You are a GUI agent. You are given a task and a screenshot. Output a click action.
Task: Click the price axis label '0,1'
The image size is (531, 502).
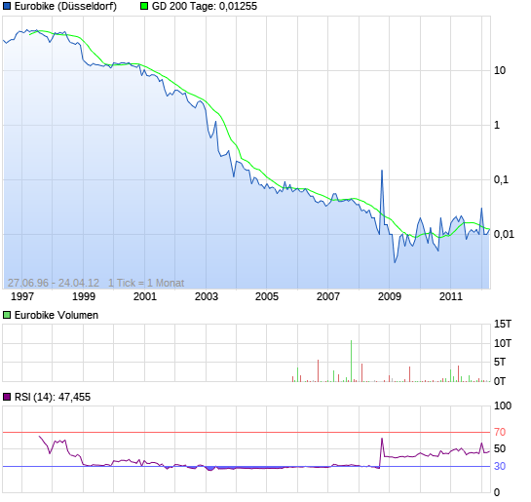(x=501, y=179)
